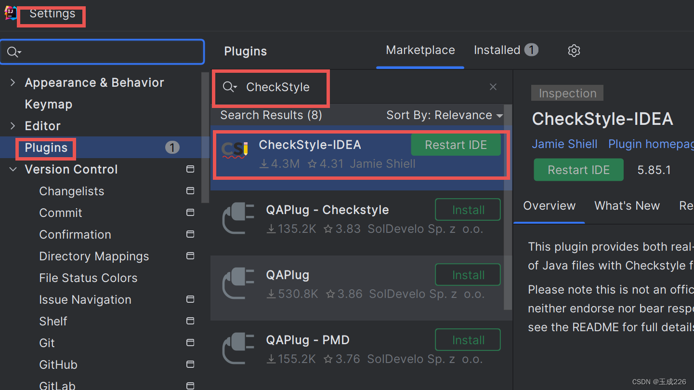
Task: Click project-level icon beside GitHub
Action: click(190, 364)
